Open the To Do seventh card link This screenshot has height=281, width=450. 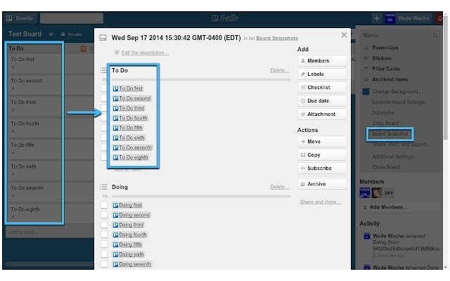click(136, 148)
